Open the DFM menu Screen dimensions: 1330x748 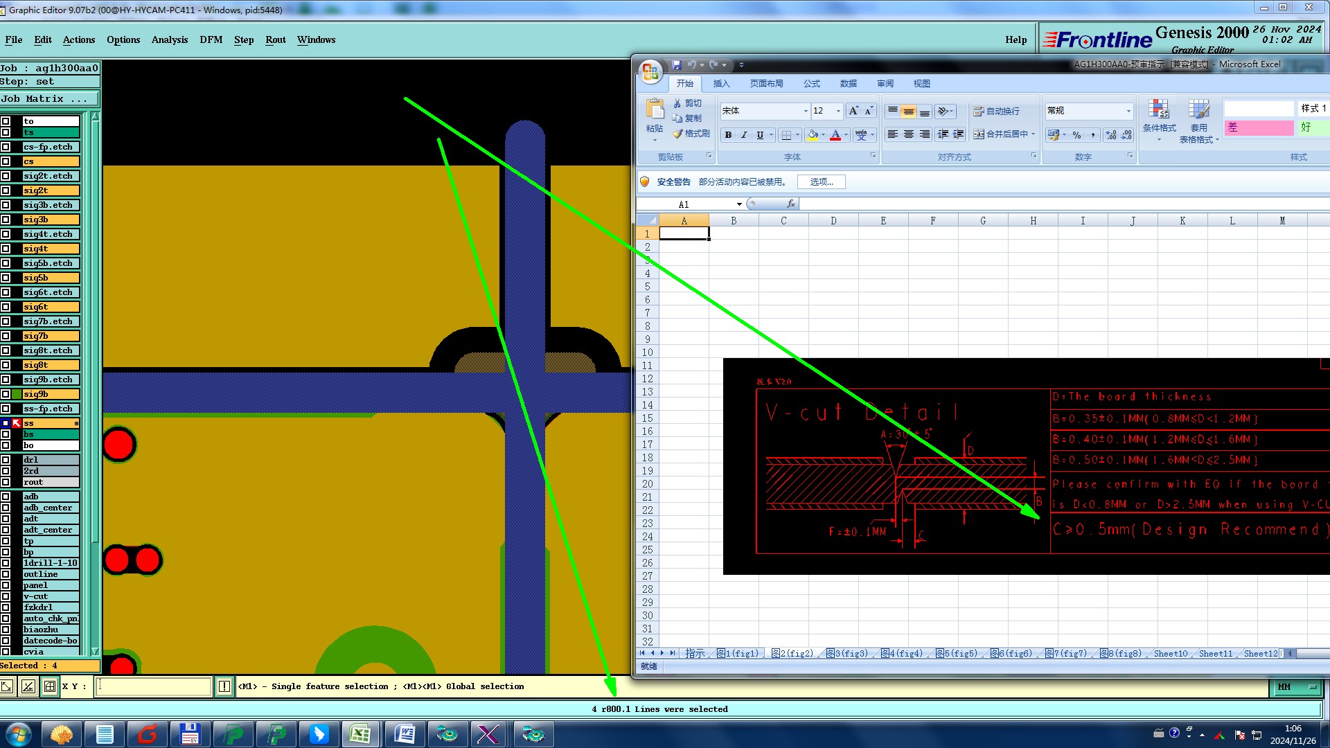coord(211,39)
